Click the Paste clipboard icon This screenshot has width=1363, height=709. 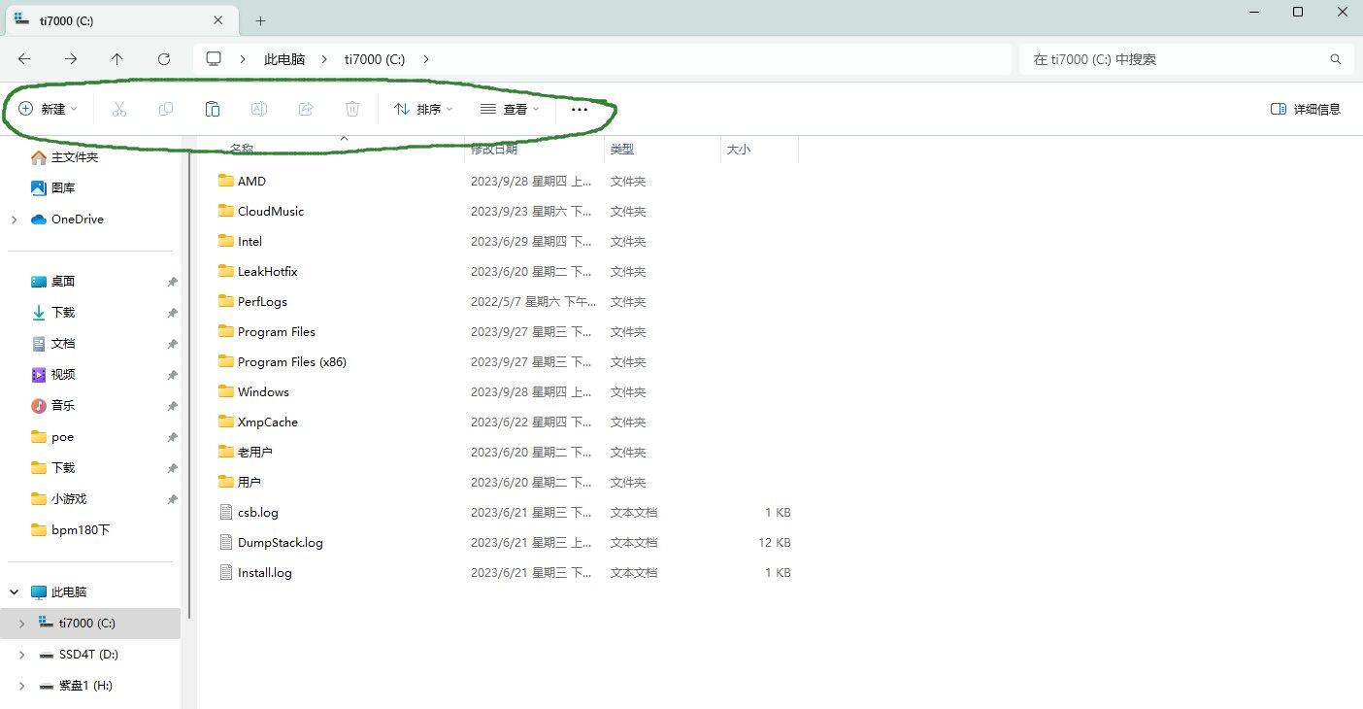(x=213, y=110)
